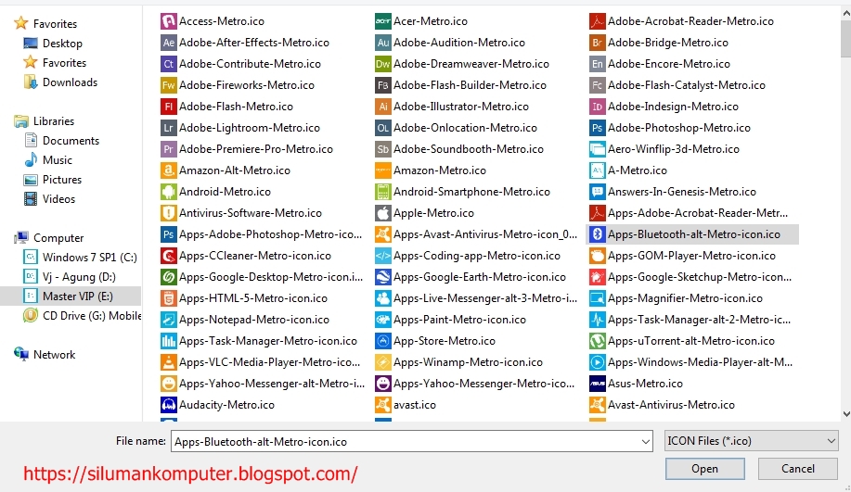The width and height of the screenshot is (851, 492).
Task: Choose the Antivirus-Software-Metro.ico icon
Action: click(x=168, y=213)
